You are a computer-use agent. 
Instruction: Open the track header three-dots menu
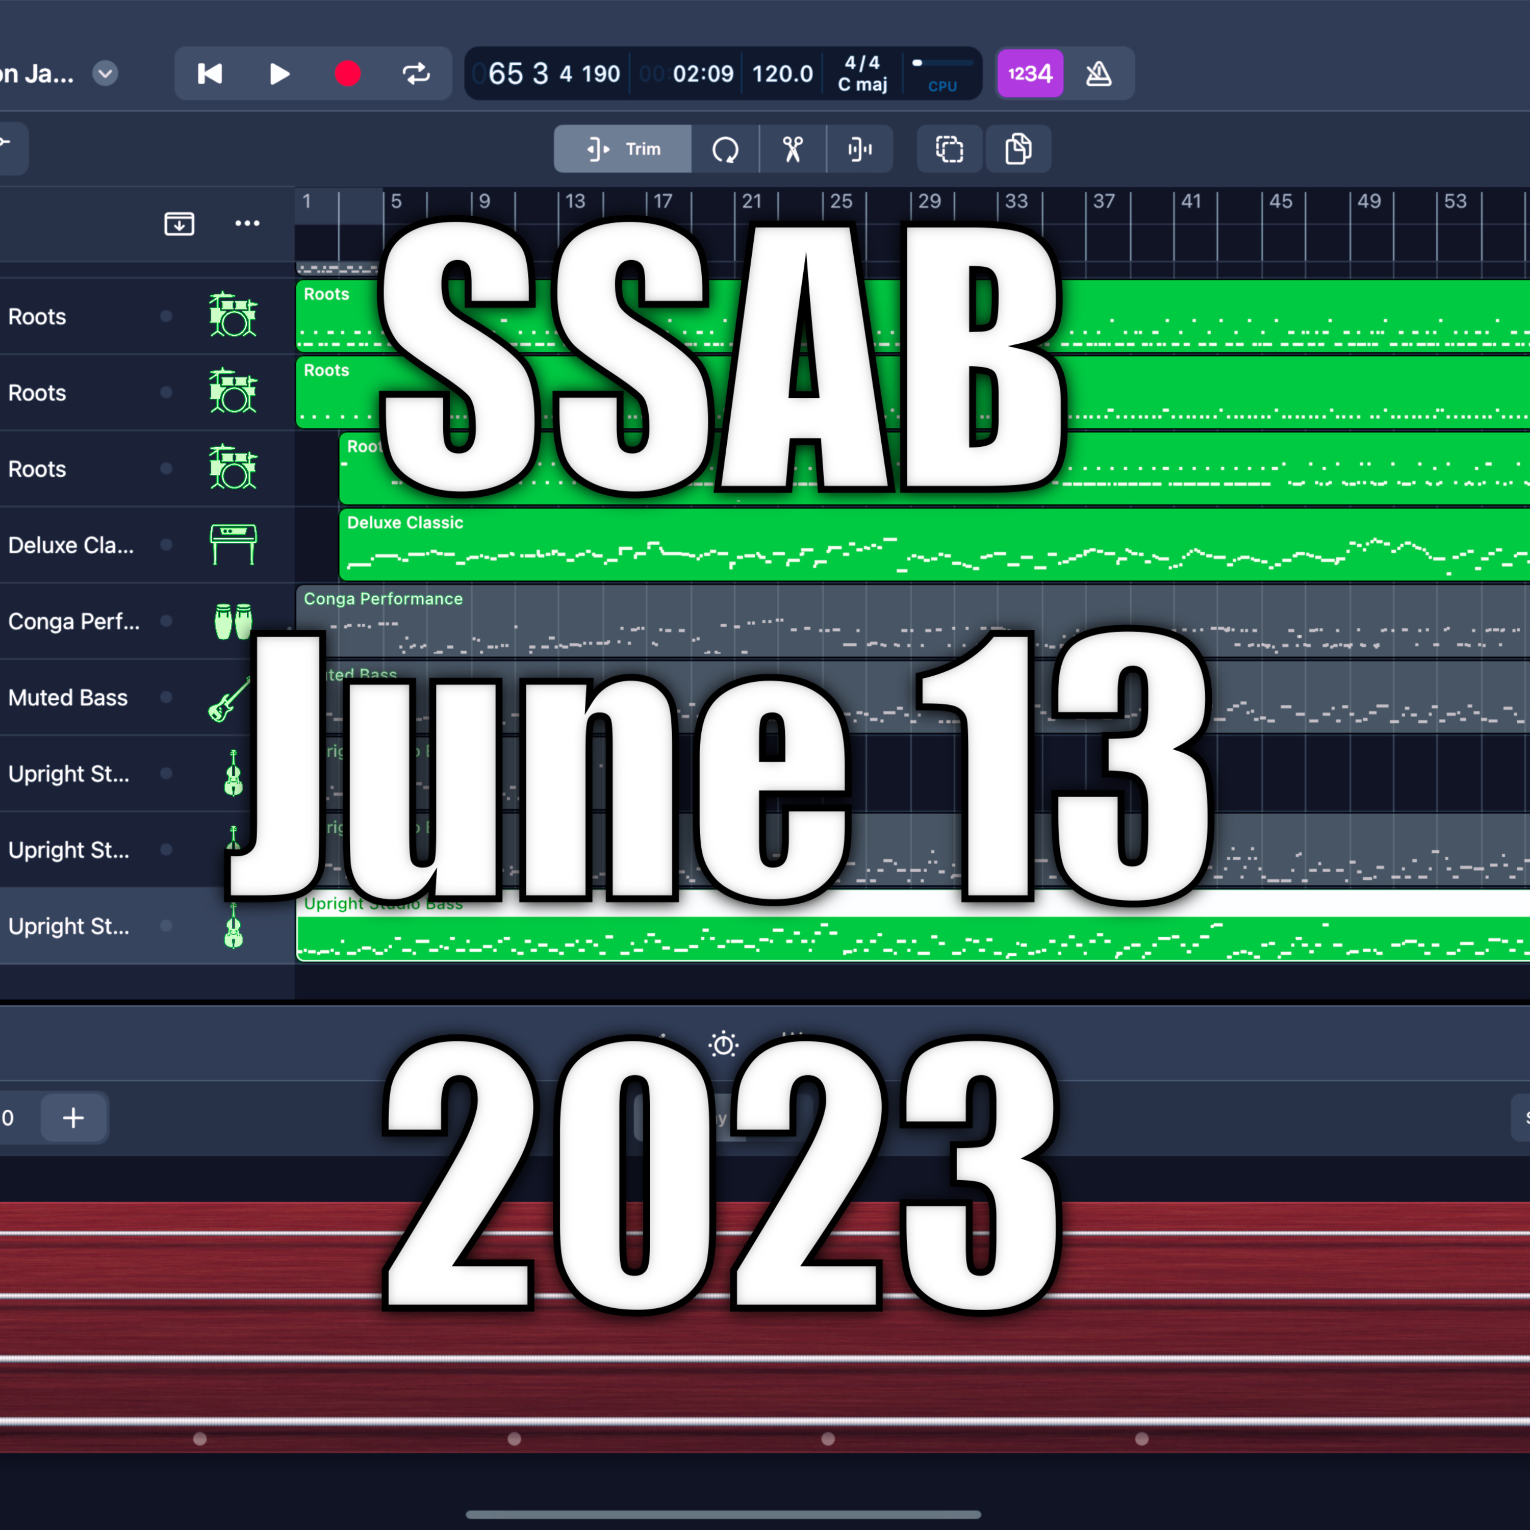tap(247, 223)
